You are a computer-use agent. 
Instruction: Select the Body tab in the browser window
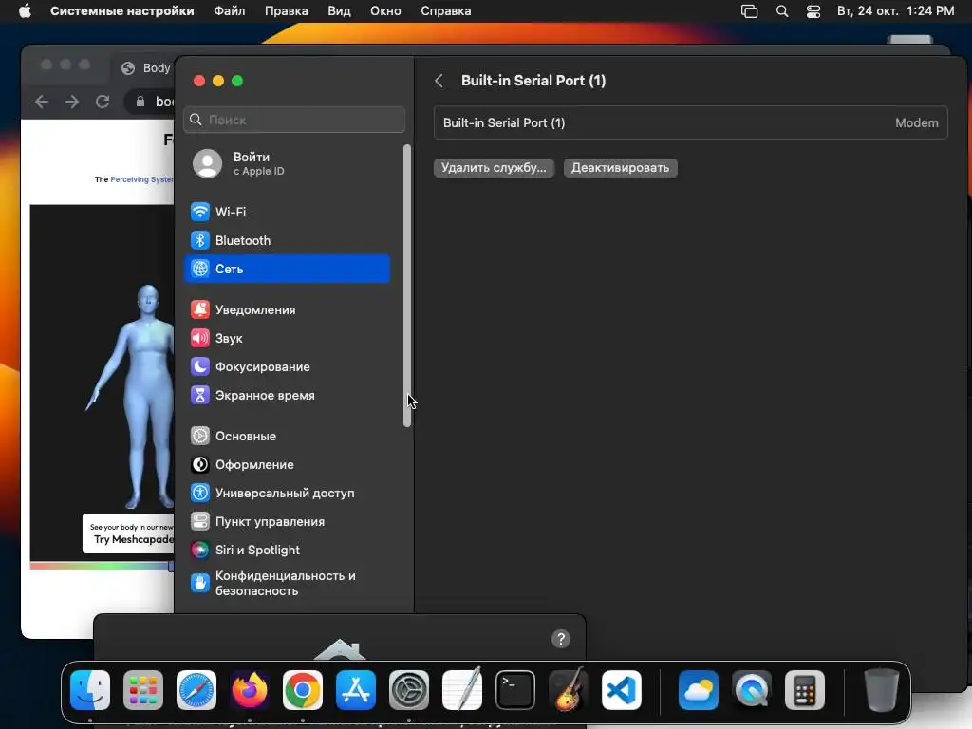pyautogui.click(x=146, y=68)
